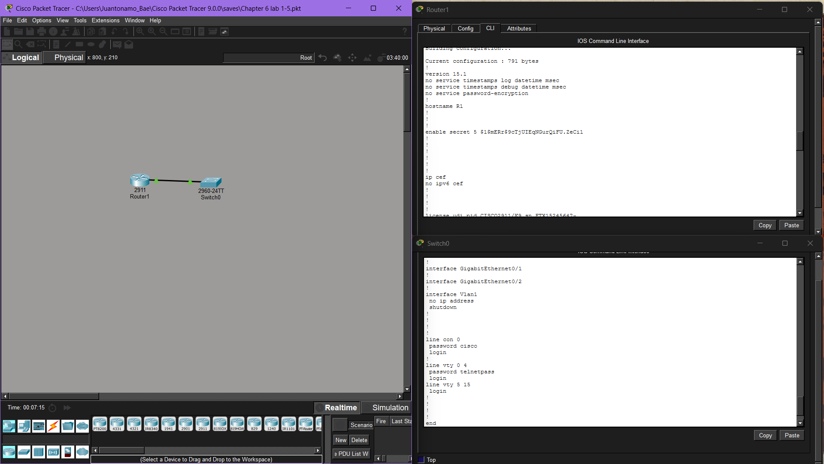
Task: Click Paste in the Router1 CLI window
Action: (791, 225)
